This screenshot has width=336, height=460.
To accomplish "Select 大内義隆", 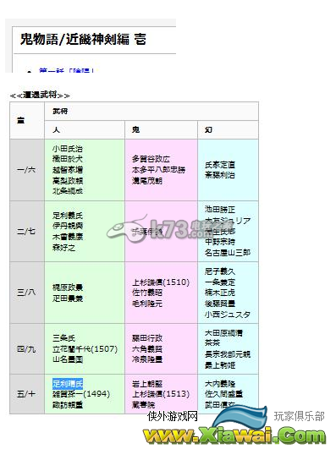I will click(220, 383).
